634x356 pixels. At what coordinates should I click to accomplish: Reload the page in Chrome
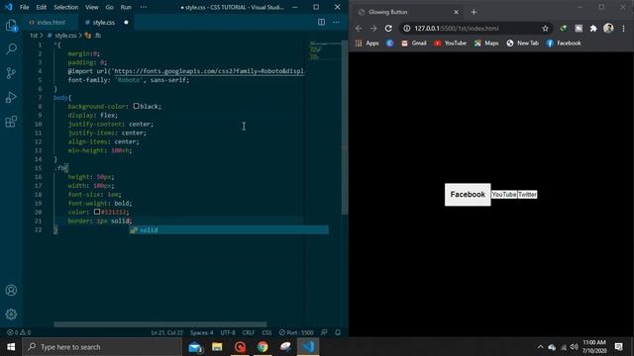(388, 29)
